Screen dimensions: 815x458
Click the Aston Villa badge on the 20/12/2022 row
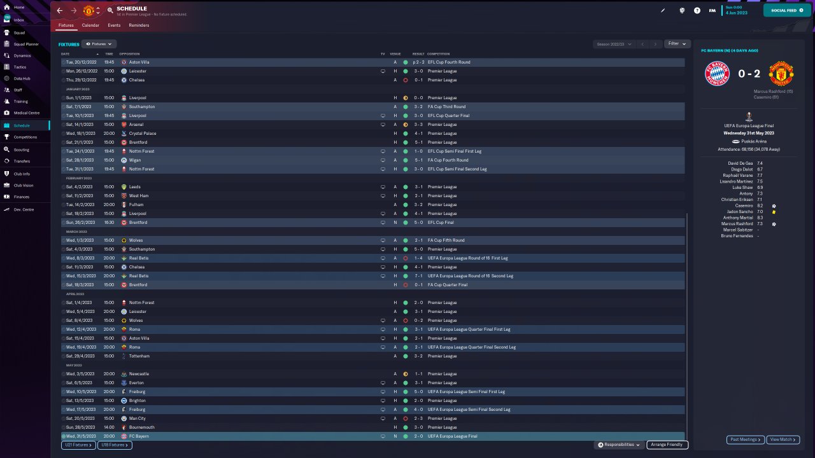(124, 62)
